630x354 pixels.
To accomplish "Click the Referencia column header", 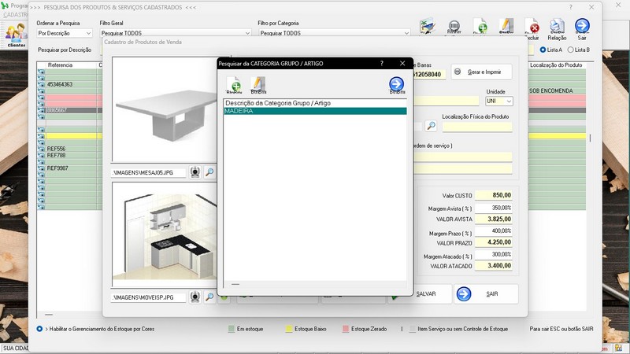I will 61,65.
